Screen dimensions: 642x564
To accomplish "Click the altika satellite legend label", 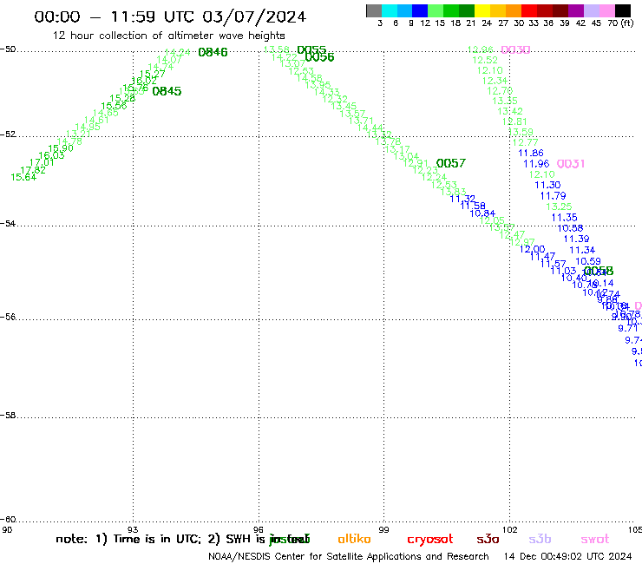I will [354, 539].
